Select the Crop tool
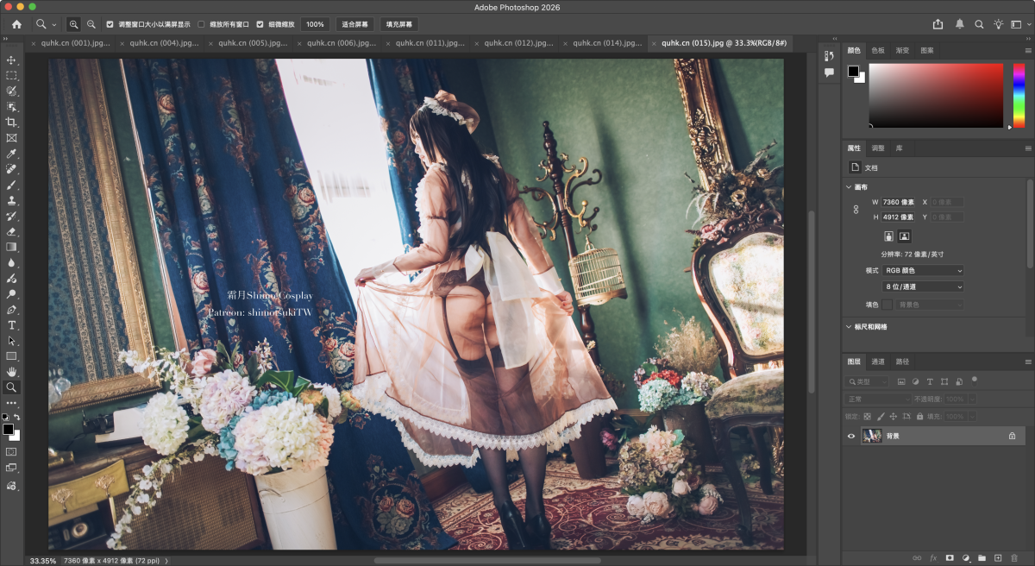1035x566 pixels. pos(12,123)
